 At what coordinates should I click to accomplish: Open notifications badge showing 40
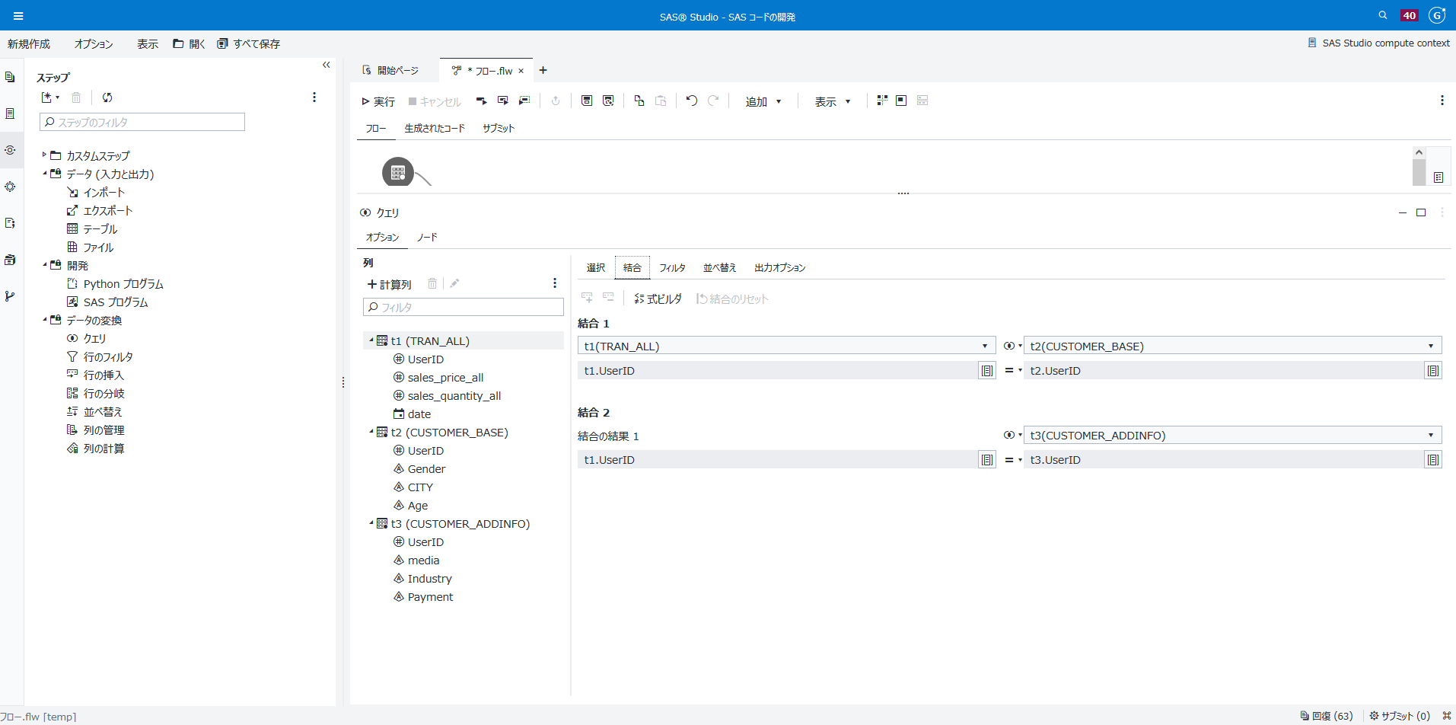1410,15
